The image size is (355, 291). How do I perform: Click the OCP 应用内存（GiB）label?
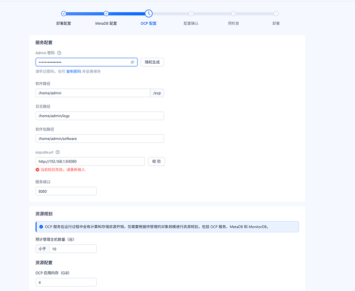click(x=52, y=273)
